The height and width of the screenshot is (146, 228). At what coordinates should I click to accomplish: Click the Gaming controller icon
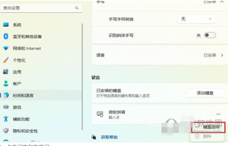pyautogui.click(x=6, y=107)
